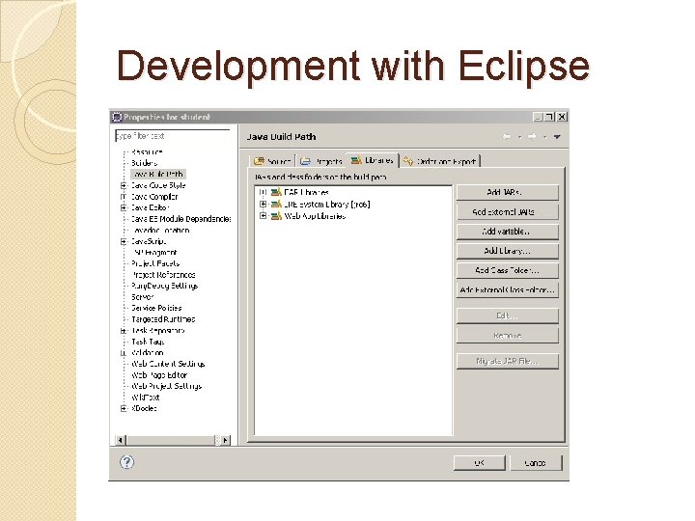Screen dimensions: 695x521
Task: Click the forward navigation arrow
Action: (x=532, y=136)
